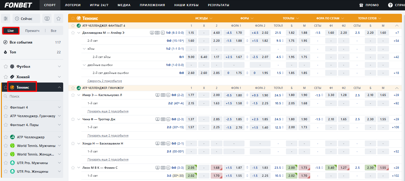Collapse the эйсы sub-event row chevron
This screenshot has width=405, height=181.
point(84,48)
